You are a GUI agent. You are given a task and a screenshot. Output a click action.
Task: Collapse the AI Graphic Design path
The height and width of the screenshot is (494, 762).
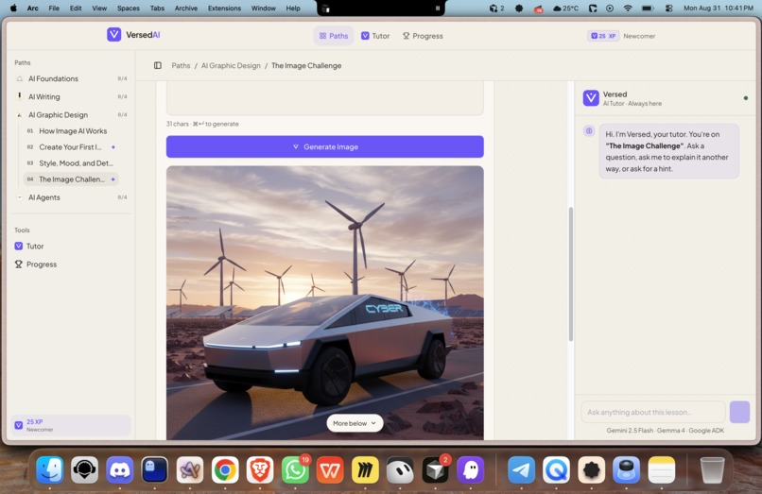(71, 114)
